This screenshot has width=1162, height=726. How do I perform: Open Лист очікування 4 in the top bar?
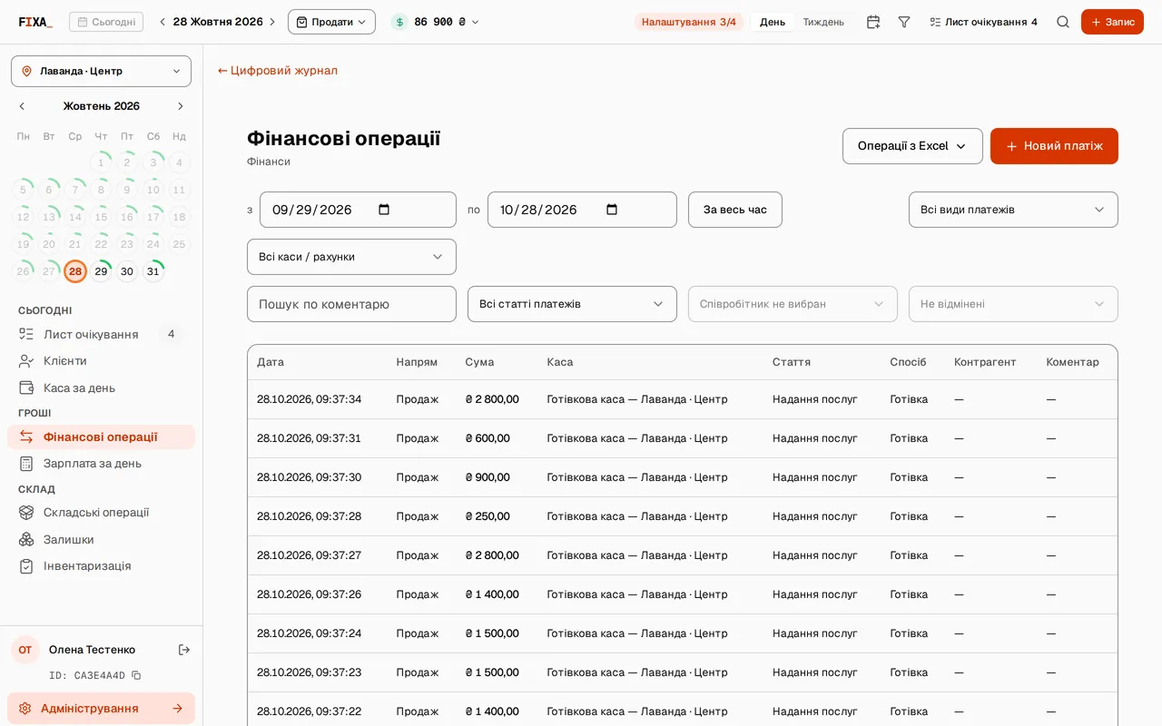[982, 22]
